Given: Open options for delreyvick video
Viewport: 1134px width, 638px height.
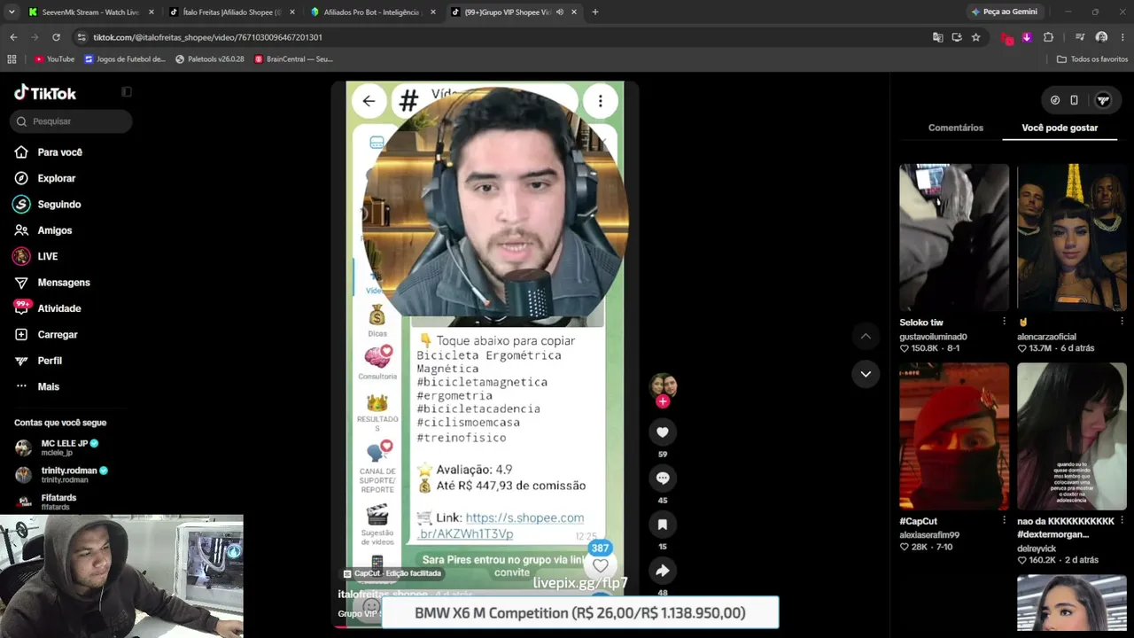Looking at the screenshot, I should (1122, 521).
